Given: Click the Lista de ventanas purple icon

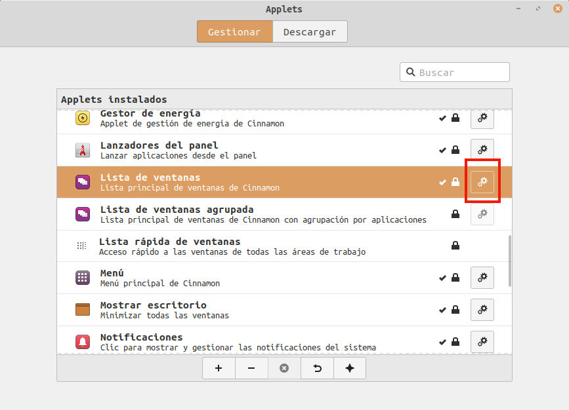Looking at the screenshot, I should (x=83, y=182).
